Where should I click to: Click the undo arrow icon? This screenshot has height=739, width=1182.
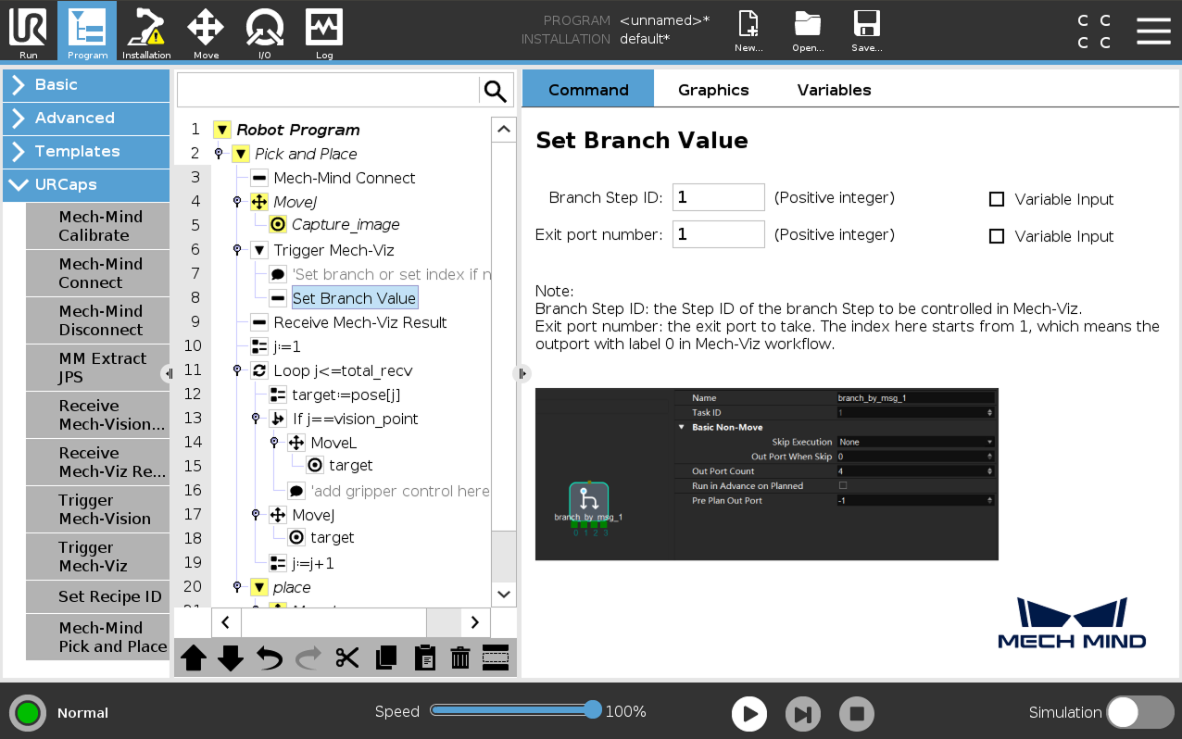click(x=269, y=658)
